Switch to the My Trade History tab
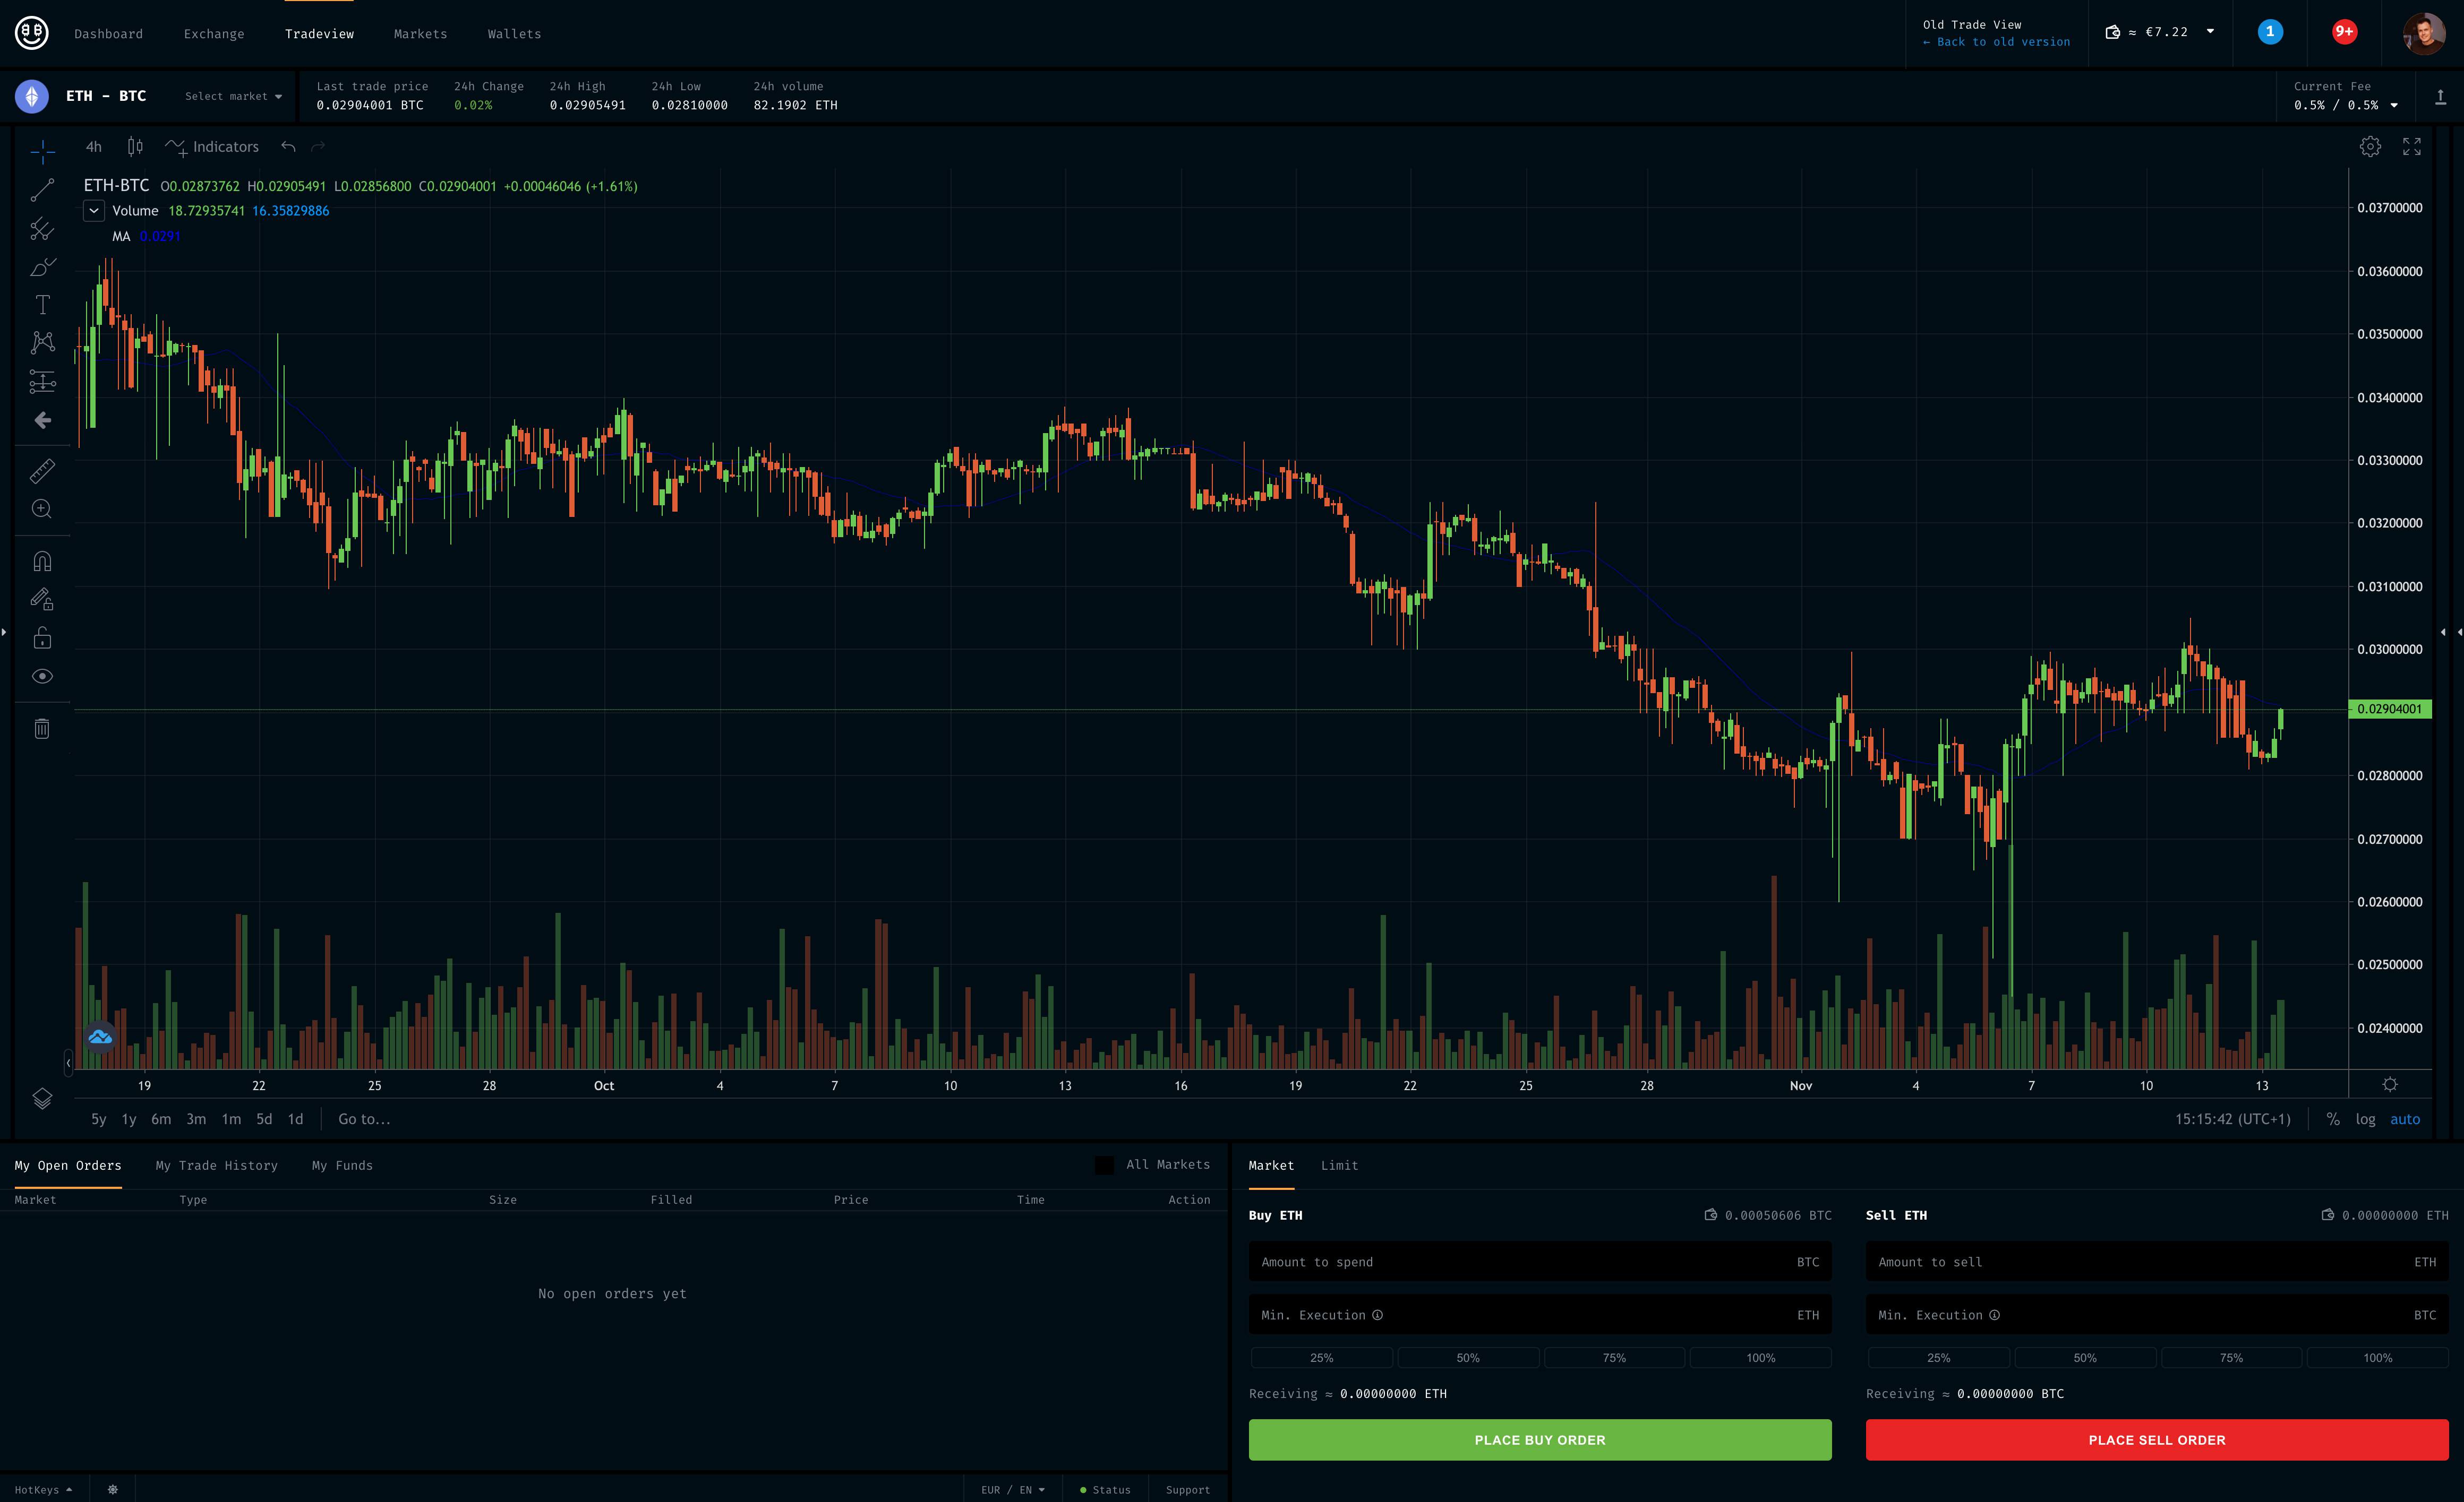The image size is (2464, 1502). point(216,1165)
